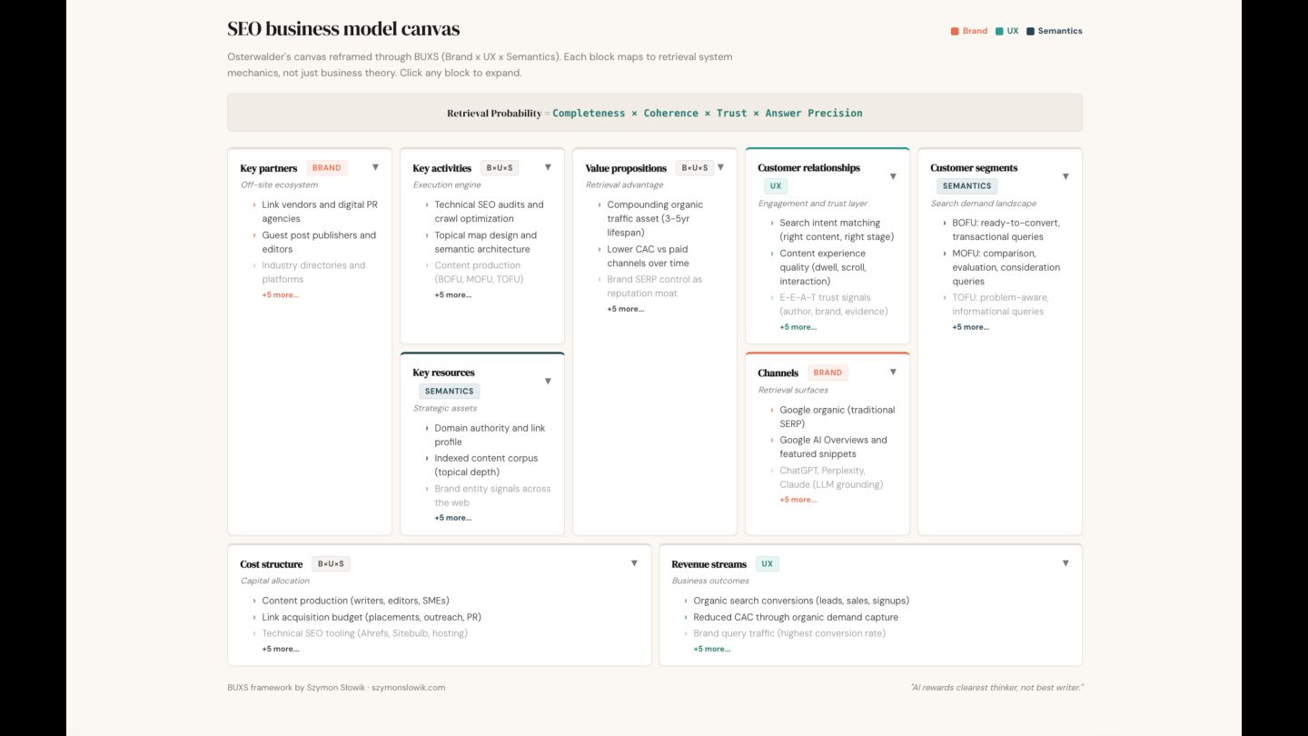
Task: Click the UX tag on Revenue streams
Action: click(767, 564)
